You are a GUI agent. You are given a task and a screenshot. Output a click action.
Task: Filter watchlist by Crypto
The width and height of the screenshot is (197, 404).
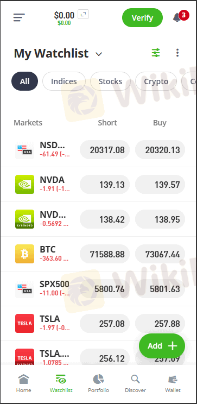[156, 81]
